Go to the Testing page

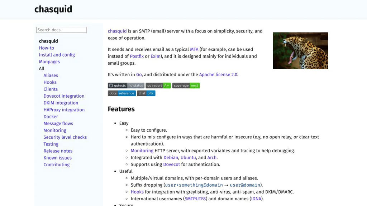(x=51, y=144)
